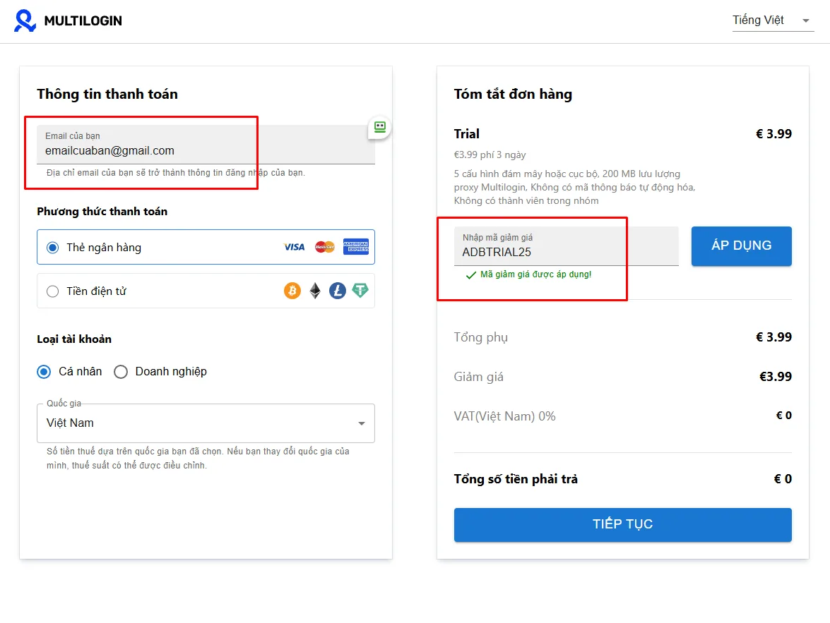Click the Việt Nam country value
Screen dimensions: 830x623
(x=70, y=423)
